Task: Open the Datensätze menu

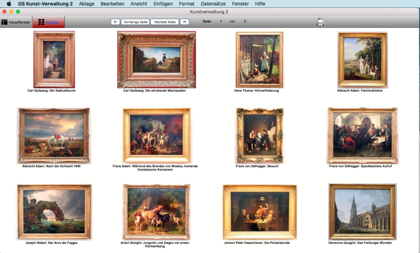Action: tap(213, 4)
